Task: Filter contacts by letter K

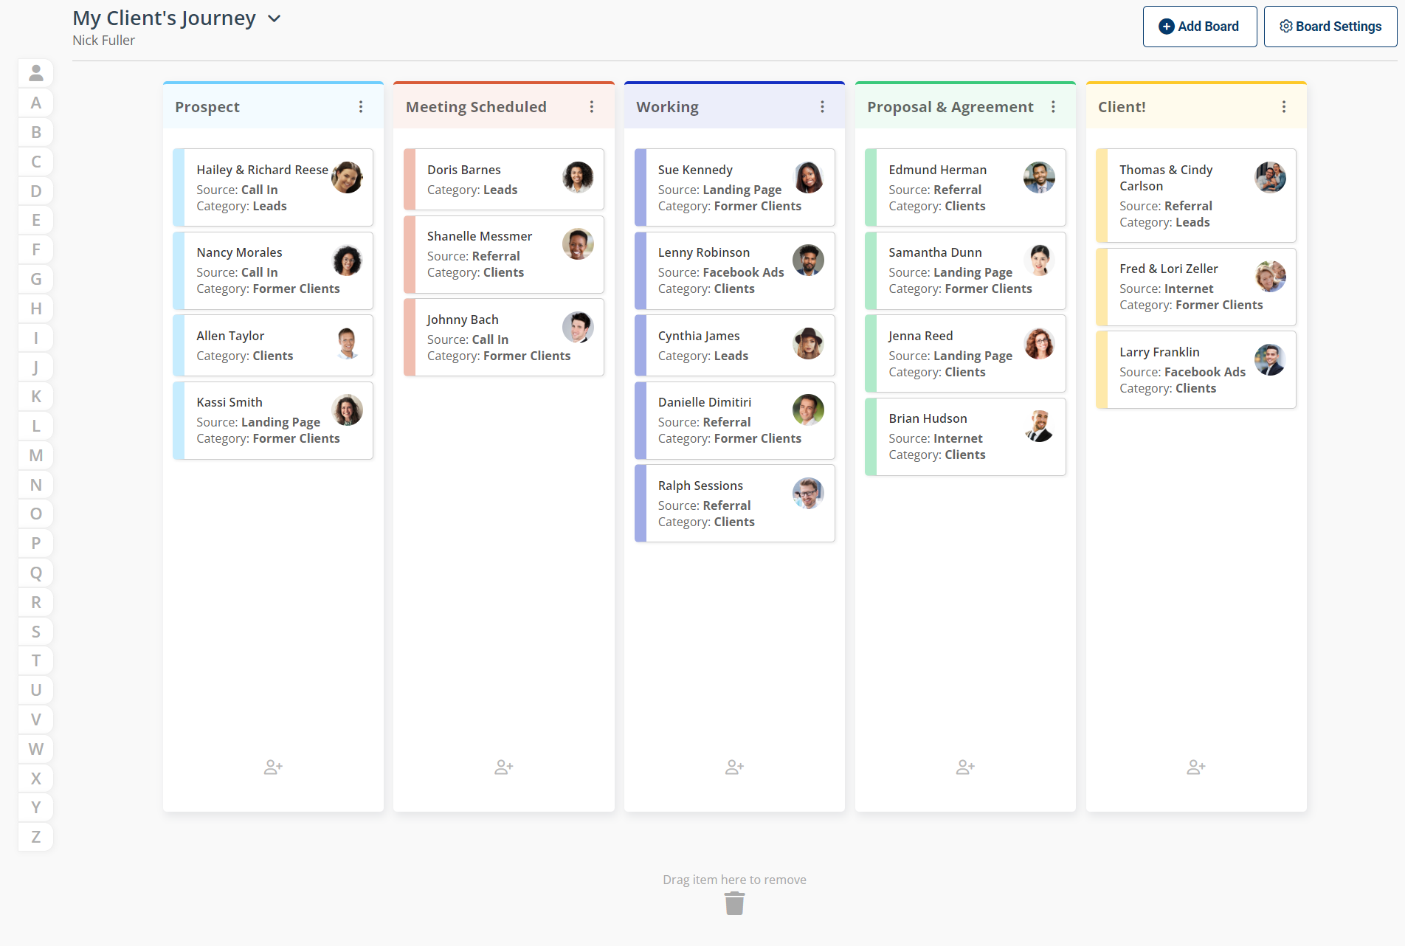Action: [36, 396]
